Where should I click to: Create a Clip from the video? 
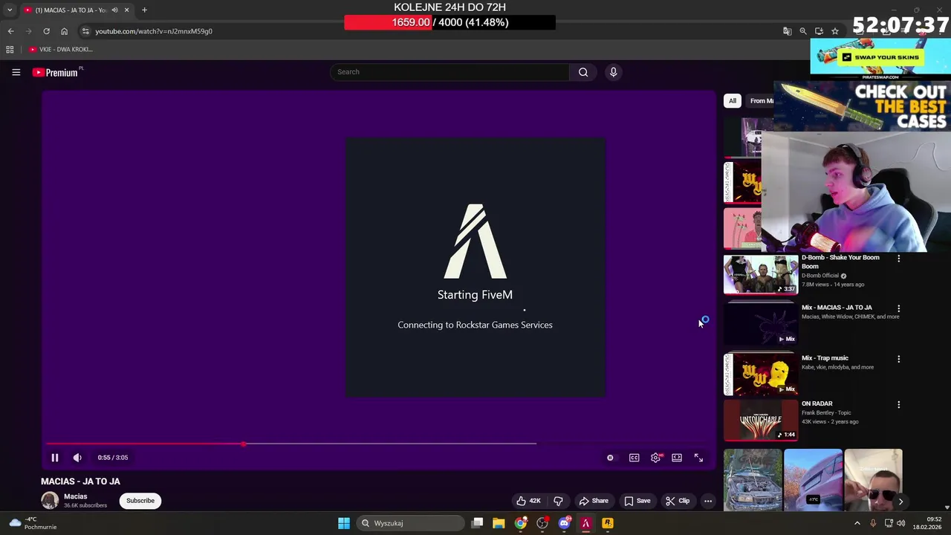click(677, 501)
